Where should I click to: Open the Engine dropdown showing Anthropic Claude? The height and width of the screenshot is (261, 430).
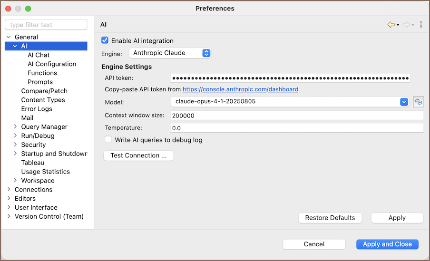pos(170,53)
